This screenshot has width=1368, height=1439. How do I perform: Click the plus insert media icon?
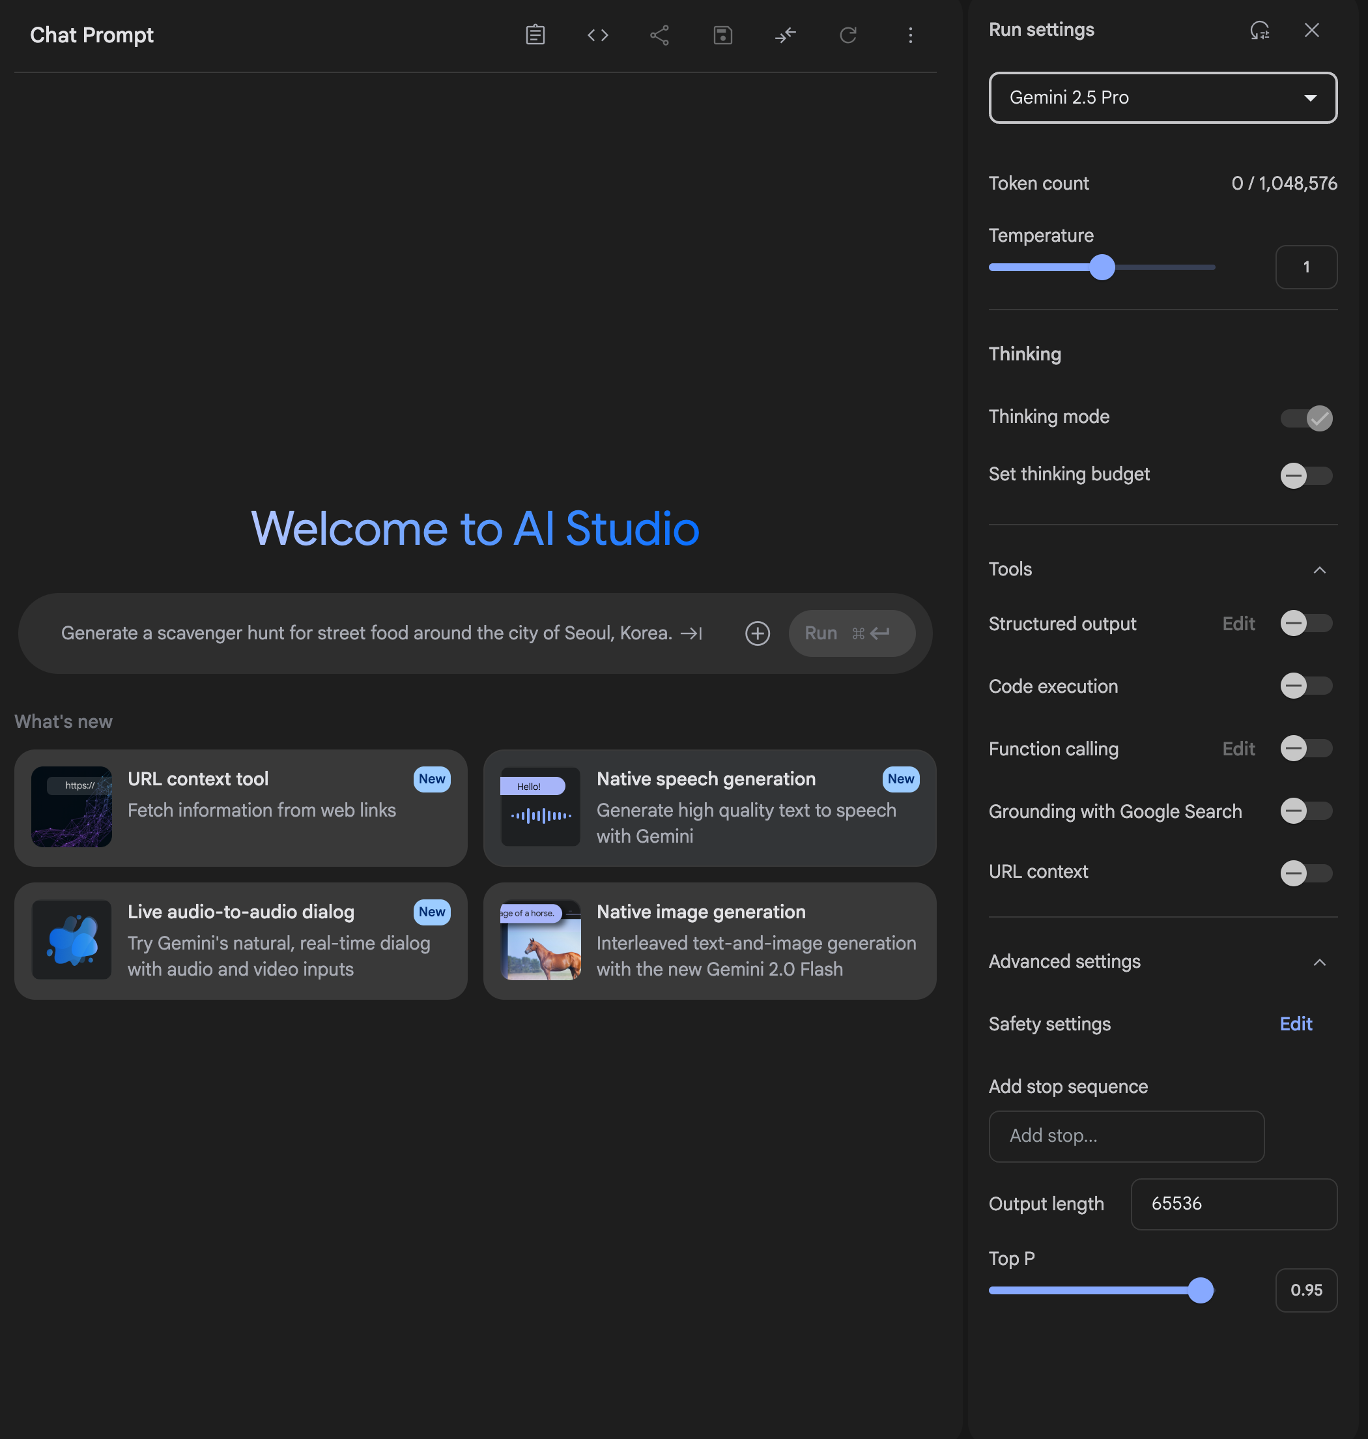(758, 633)
